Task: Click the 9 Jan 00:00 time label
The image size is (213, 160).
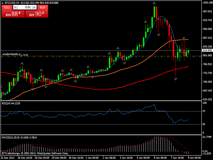Action: click(194, 158)
